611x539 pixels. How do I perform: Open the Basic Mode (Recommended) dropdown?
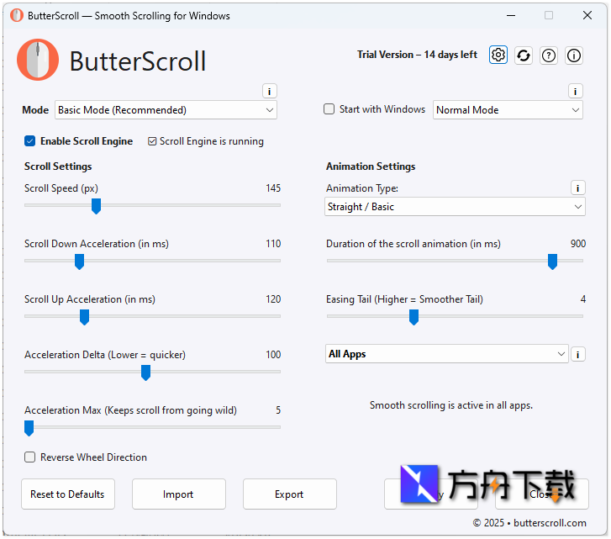(166, 110)
